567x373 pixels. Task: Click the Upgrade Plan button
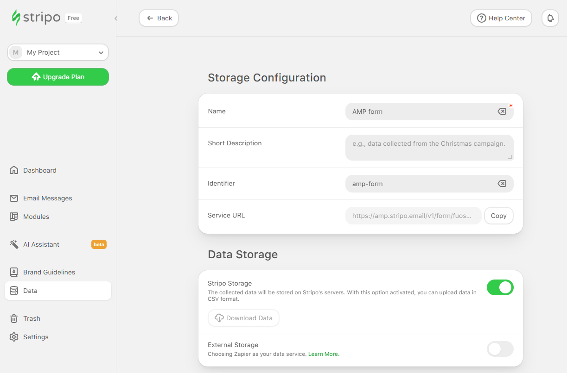click(58, 77)
